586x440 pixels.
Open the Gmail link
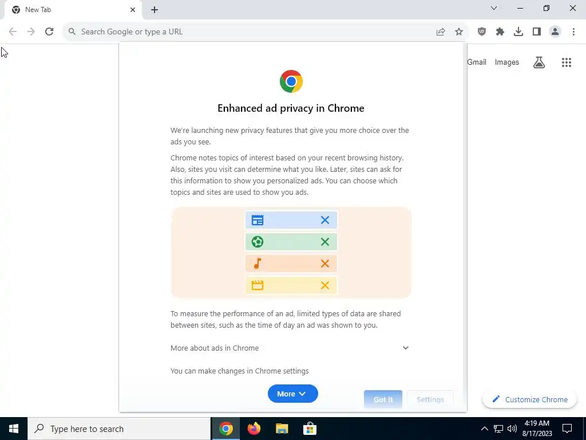(x=477, y=62)
